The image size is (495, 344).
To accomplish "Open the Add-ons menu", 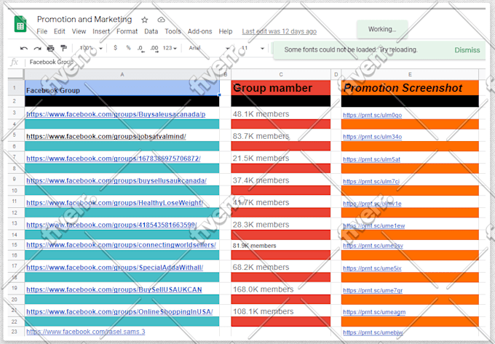I will tap(200, 31).
